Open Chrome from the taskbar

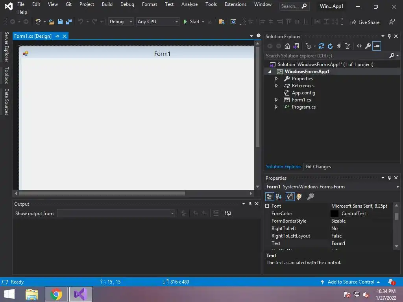tap(56, 294)
